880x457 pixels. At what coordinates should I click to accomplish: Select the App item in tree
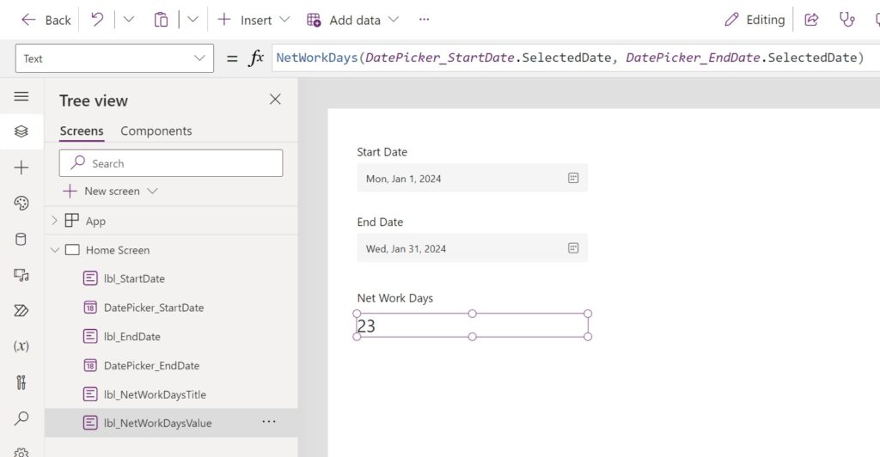(x=95, y=221)
